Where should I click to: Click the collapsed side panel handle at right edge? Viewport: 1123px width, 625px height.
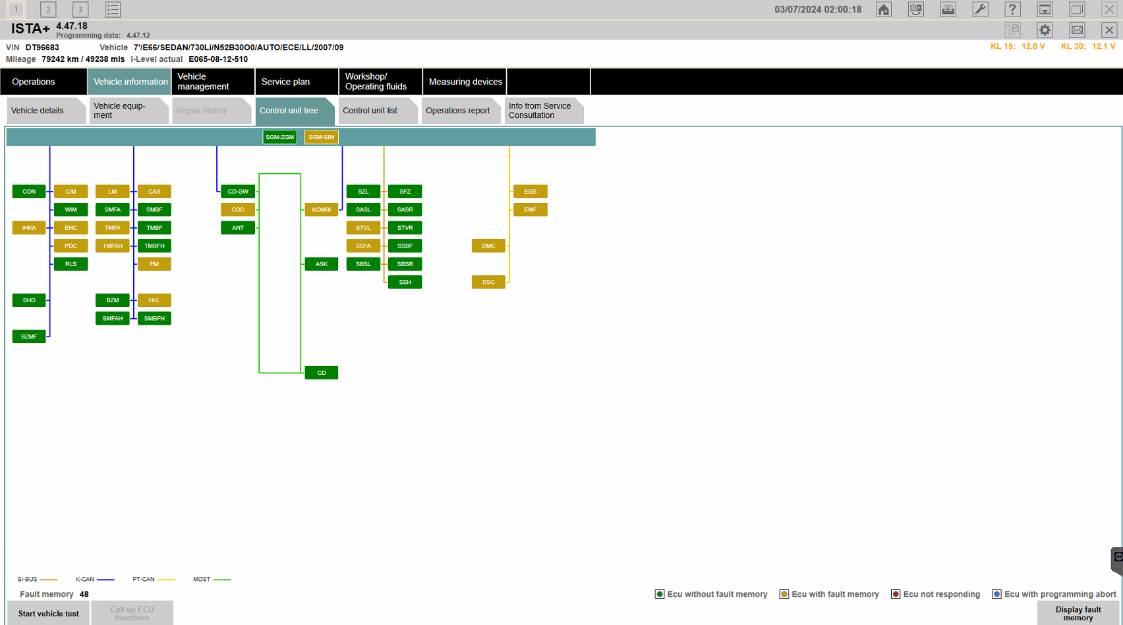[1117, 560]
